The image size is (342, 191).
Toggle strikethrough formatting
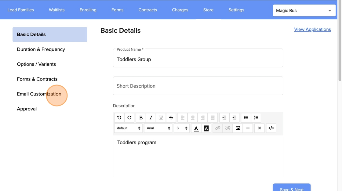[x=171, y=117]
